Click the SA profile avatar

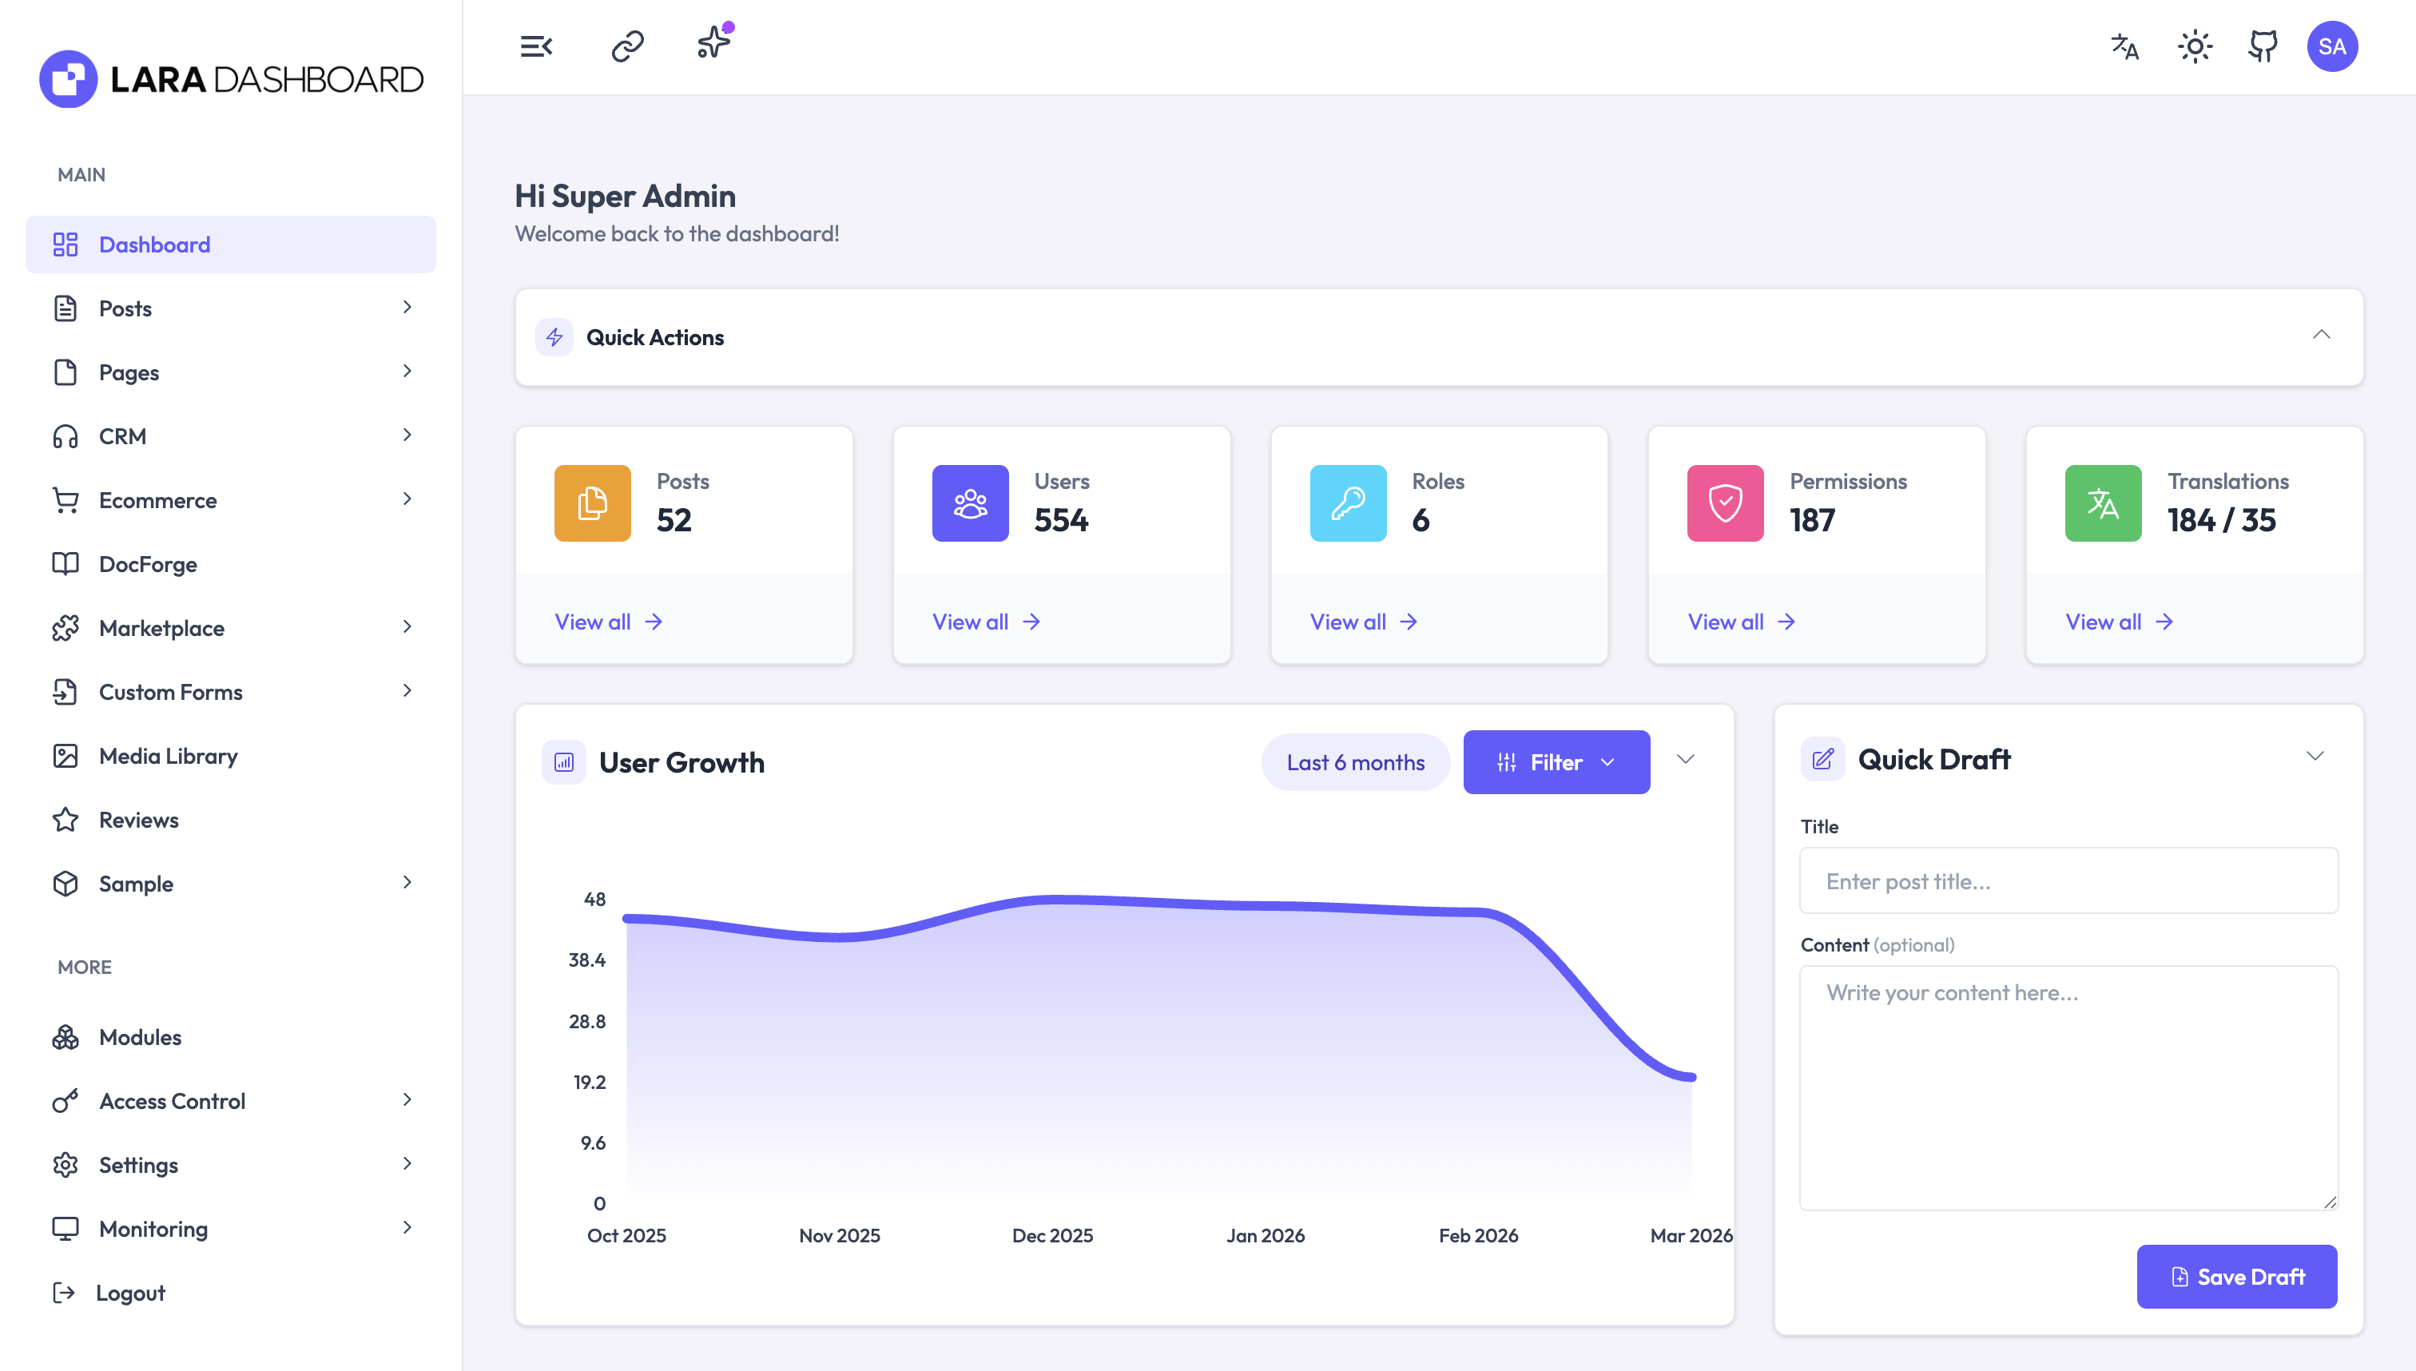coord(2333,46)
